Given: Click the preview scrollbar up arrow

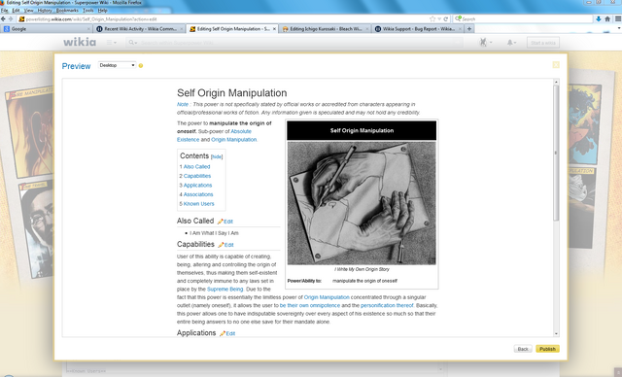Looking at the screenshot, I should pyautogui.click(x=556, y=82).
